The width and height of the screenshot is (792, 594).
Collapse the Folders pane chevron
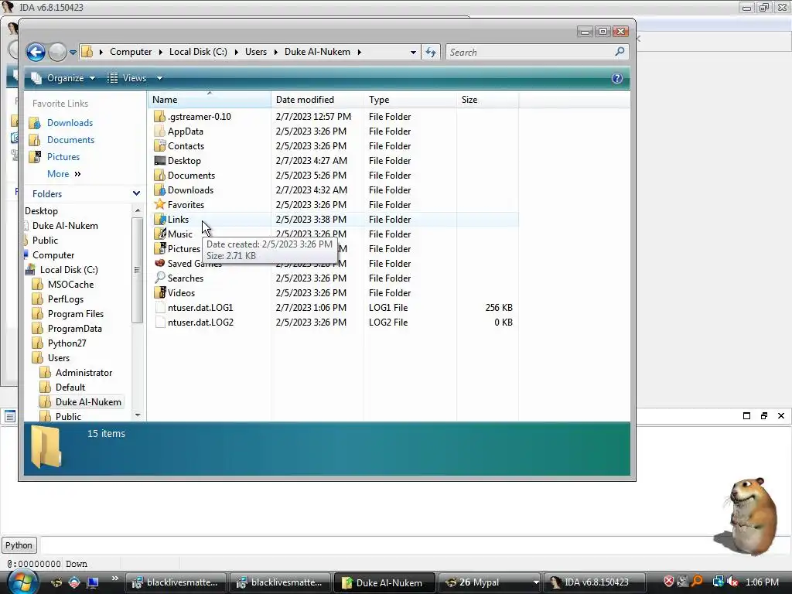[x=136, y=193]
